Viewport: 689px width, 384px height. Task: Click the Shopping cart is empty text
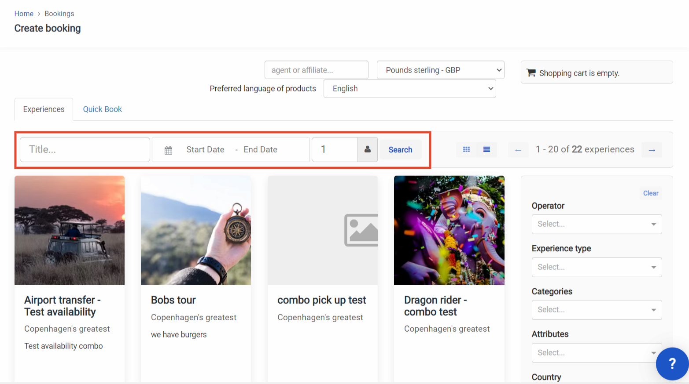(579, 73)
